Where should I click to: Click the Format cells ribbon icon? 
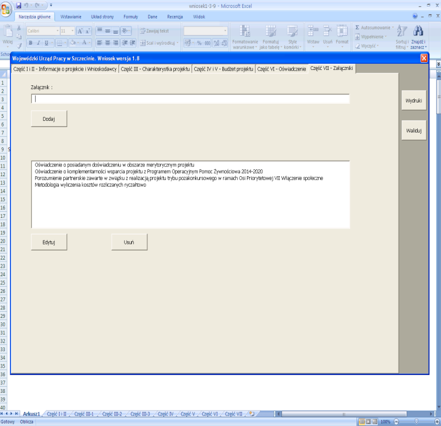point(342,36)
